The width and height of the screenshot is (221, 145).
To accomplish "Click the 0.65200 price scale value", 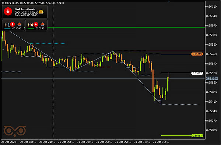I will click(x=211, y=130).
